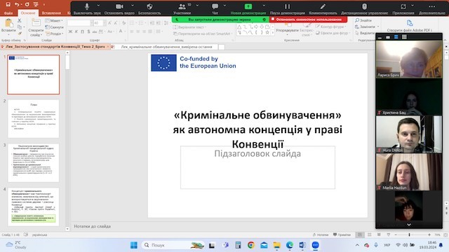Image resolution: width=449 pixels, height=252 pixels.
Task: Switch to Normal view in status bar
Action: point(360,234)
